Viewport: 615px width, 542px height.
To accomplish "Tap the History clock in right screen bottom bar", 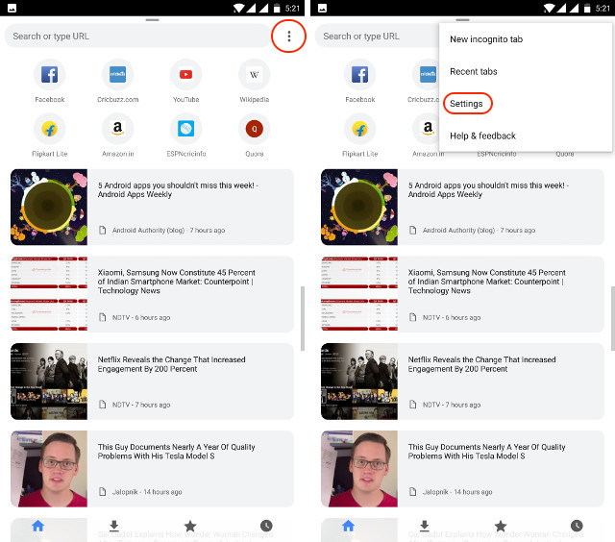I will pos(577,526).
